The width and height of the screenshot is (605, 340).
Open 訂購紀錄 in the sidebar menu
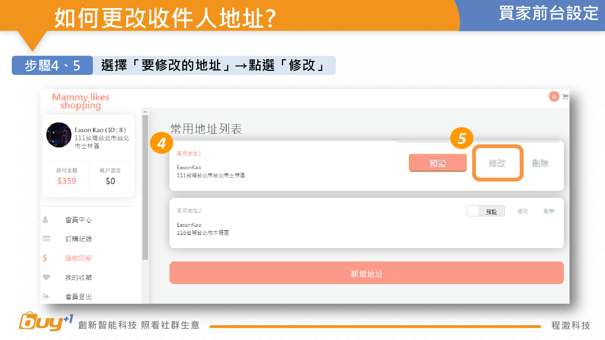click(x=79, y=239)
